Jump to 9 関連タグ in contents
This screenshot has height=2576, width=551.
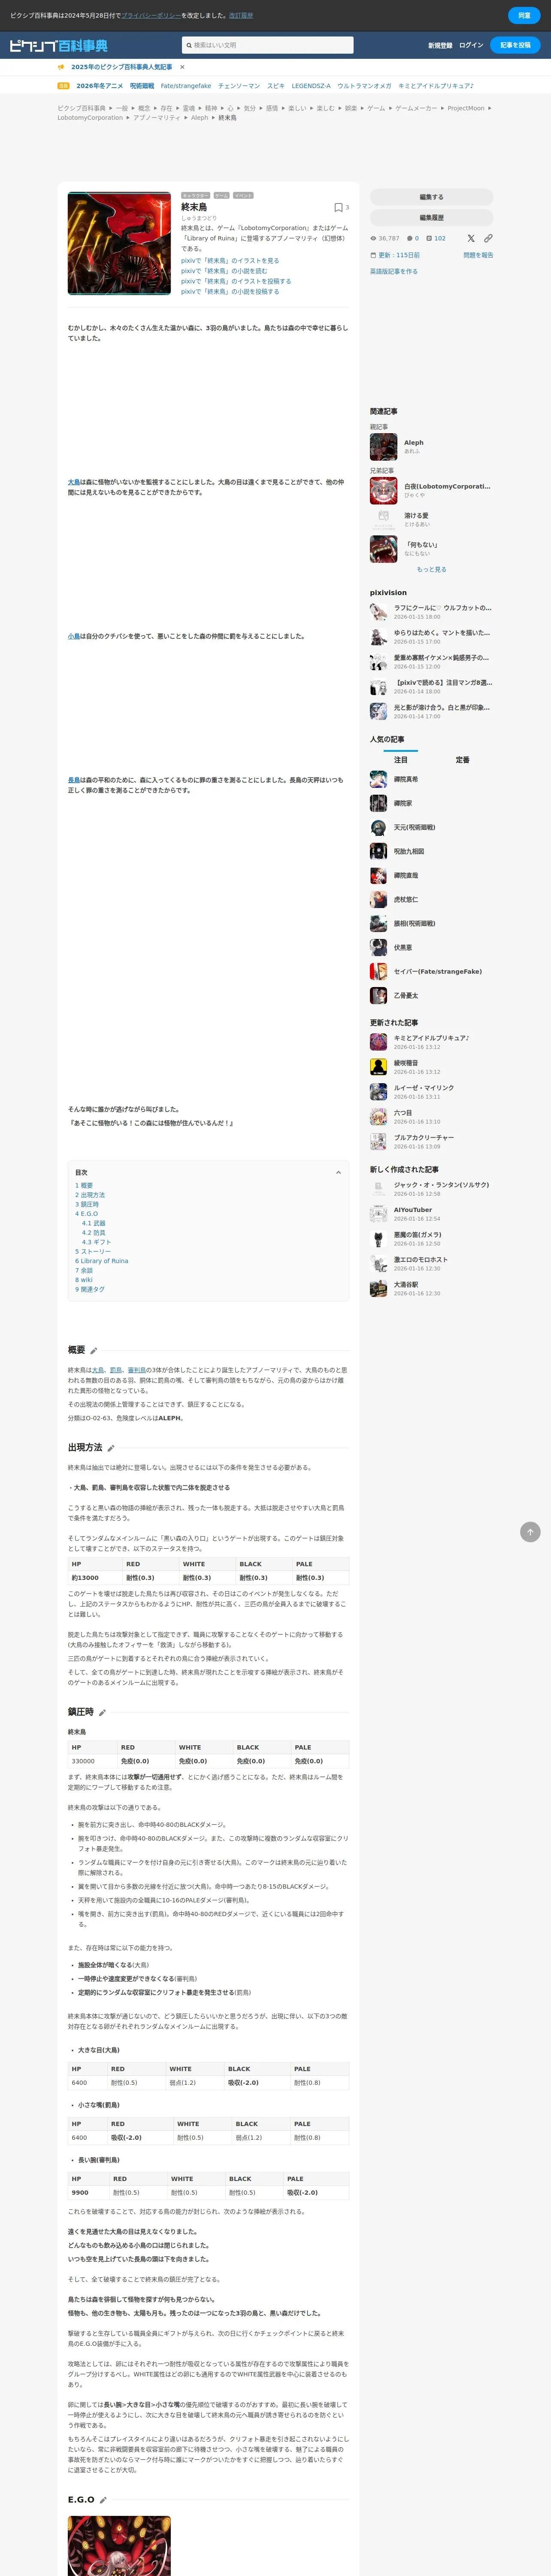pos(90,1289)
